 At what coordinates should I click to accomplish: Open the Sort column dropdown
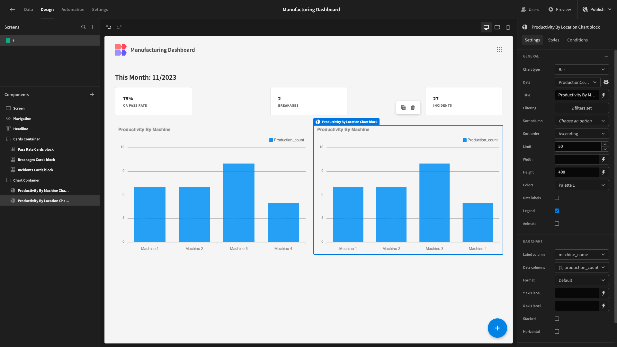(581, 121)
